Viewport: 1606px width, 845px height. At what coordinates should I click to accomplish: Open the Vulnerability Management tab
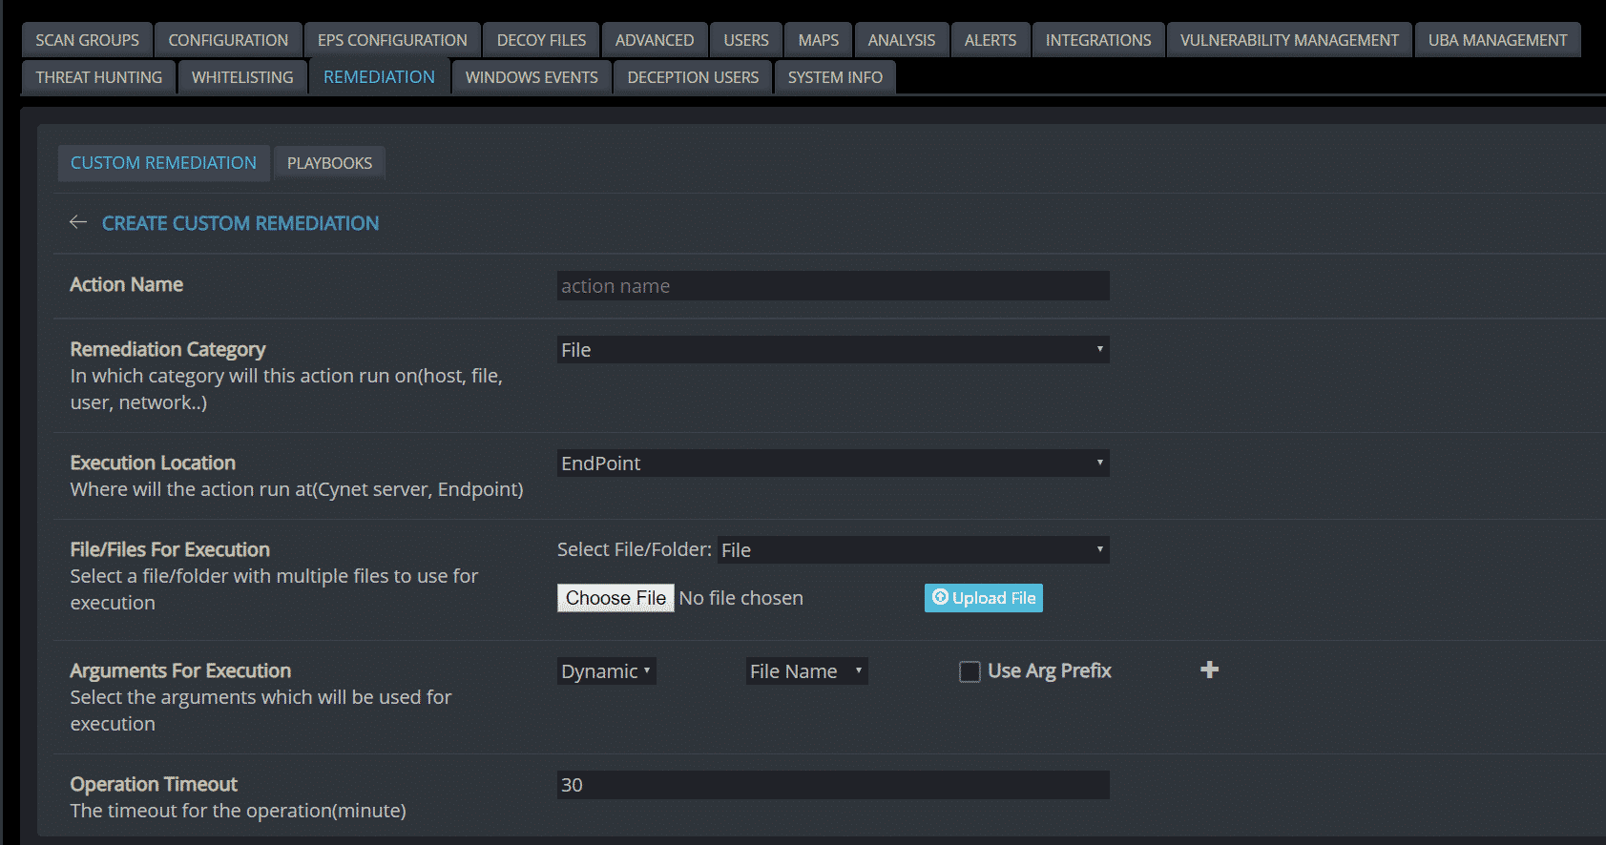pyautogui.click(x=1289, y=40)
